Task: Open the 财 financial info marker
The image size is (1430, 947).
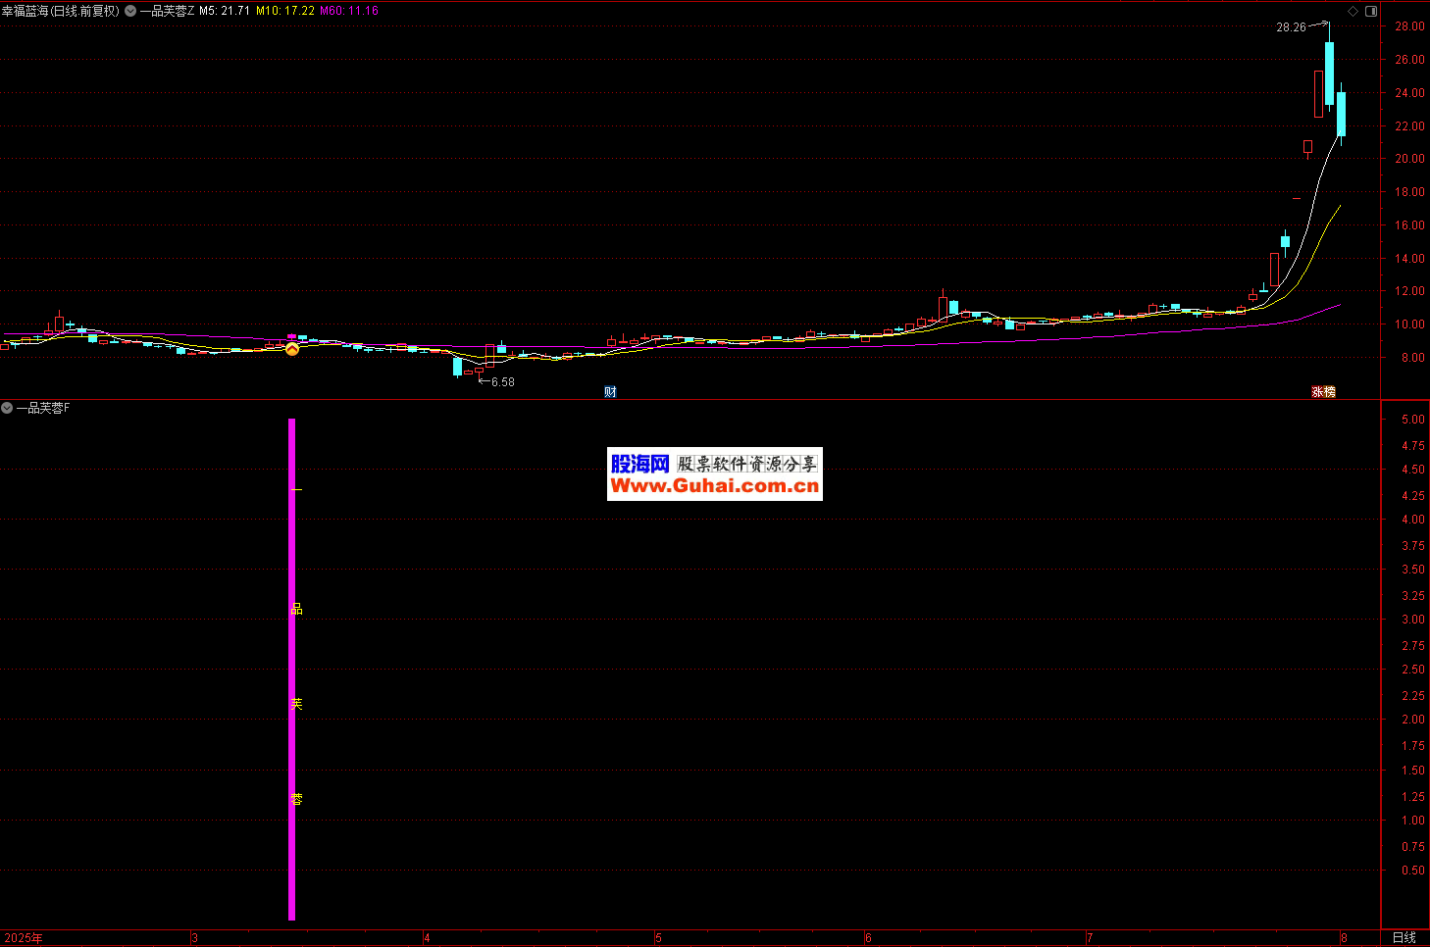Action: click(x=610, y=392)
